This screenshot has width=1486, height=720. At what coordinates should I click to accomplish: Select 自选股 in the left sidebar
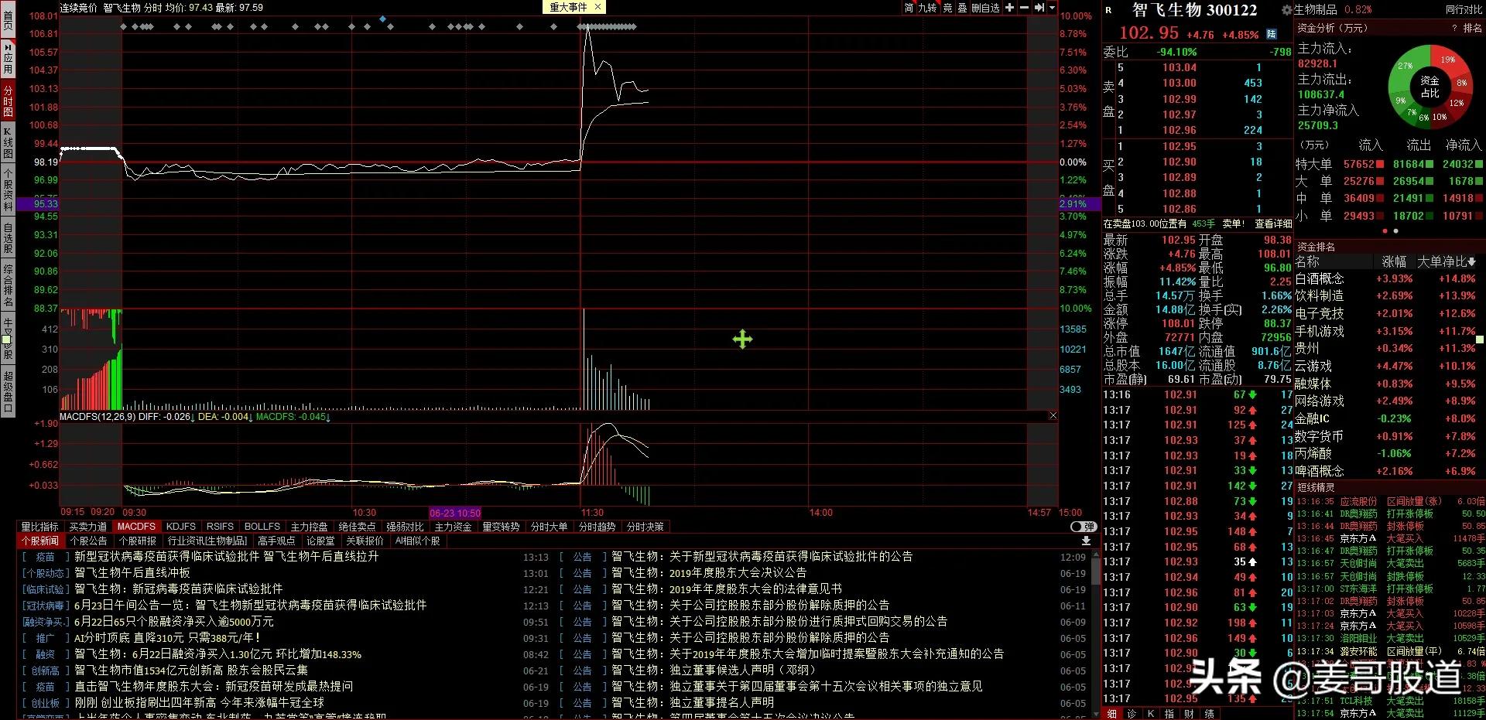point(8,238)
